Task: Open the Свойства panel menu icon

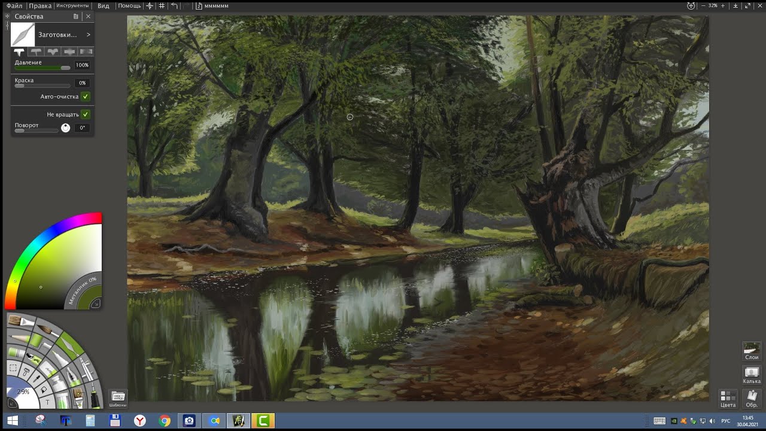Action: click(x=75, y=16)
